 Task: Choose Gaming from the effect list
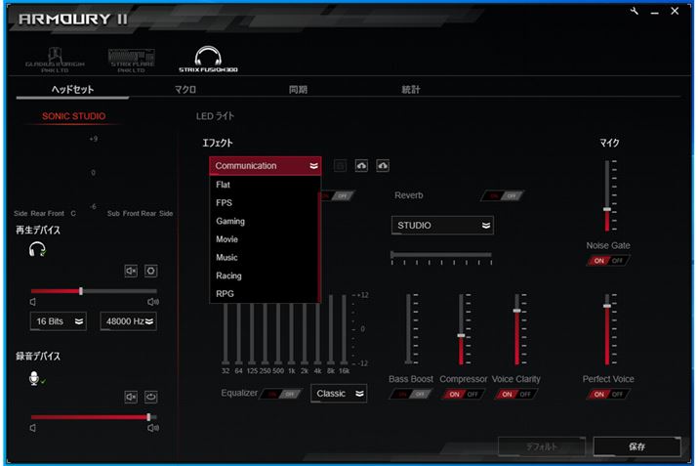tap(230, 221)
